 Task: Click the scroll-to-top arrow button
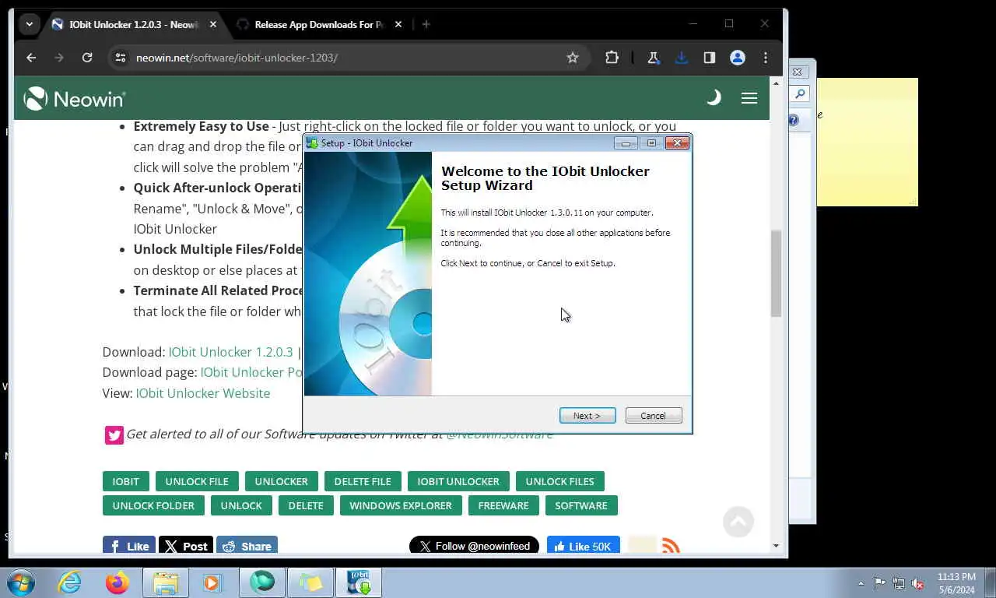click(x=738, y=522)
